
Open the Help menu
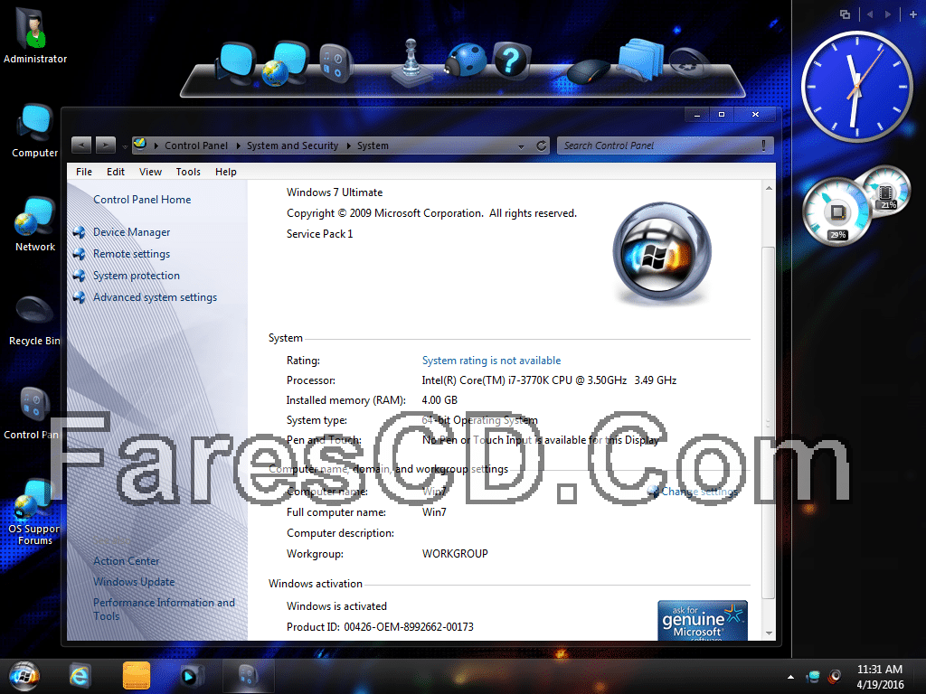tap(225, 172)
